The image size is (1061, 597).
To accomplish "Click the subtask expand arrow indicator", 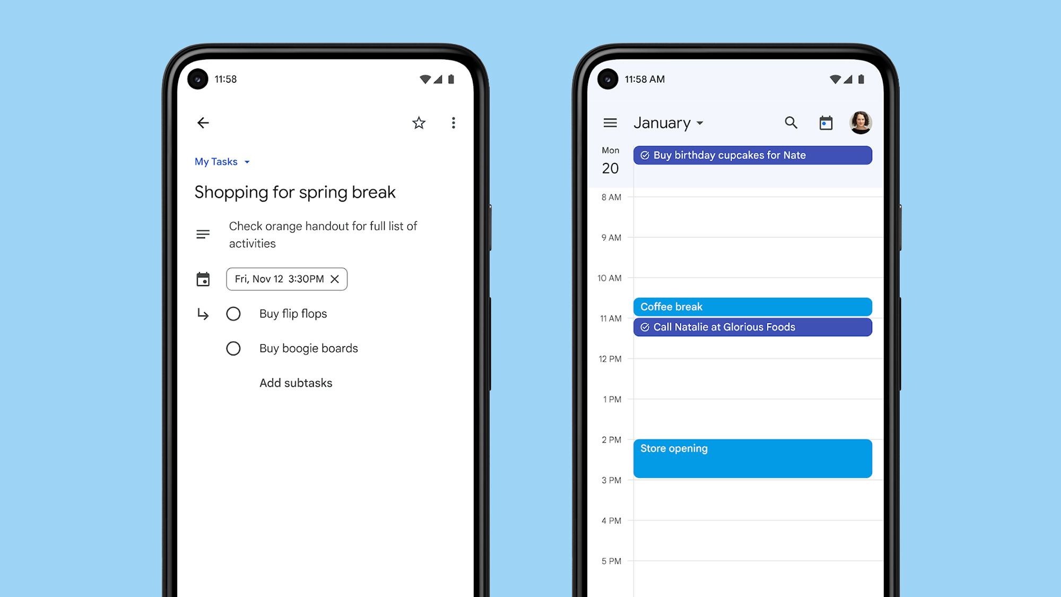I will point(203,314).
